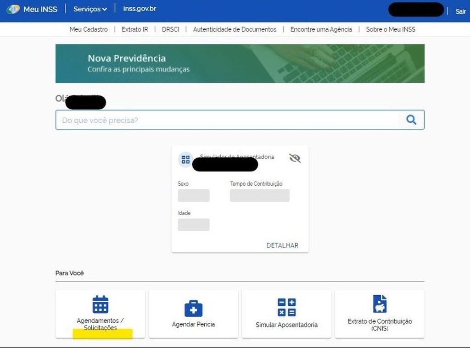This screenshot has width=470, height=348.
Task: Click the Simular Aposentadoria label
Action: (286, 325)
